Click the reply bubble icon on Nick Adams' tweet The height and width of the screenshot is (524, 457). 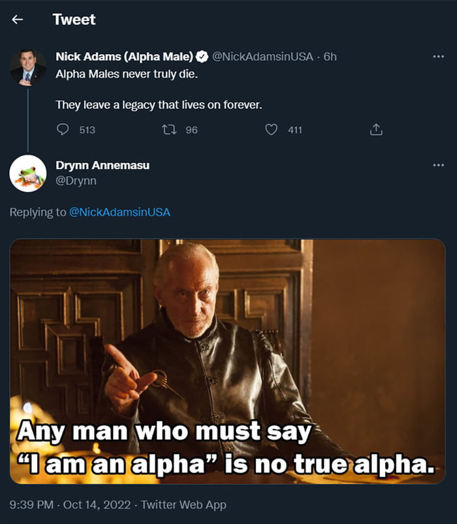click(x=62, y=129)
